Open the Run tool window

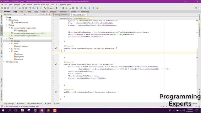pyautogui.click(x=48, y=104)
